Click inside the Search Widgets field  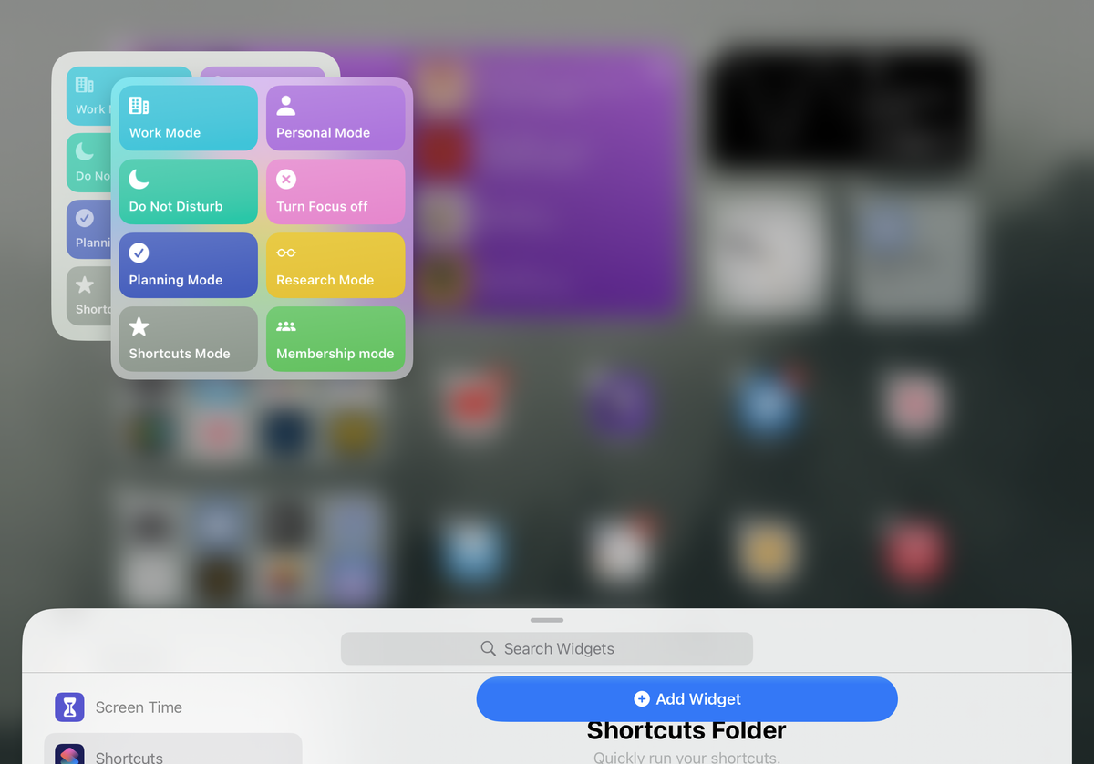coord(547,648)
